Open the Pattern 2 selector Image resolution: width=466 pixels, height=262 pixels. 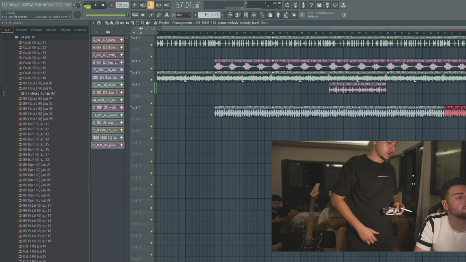pyautogui.click(x=209, y=15)
